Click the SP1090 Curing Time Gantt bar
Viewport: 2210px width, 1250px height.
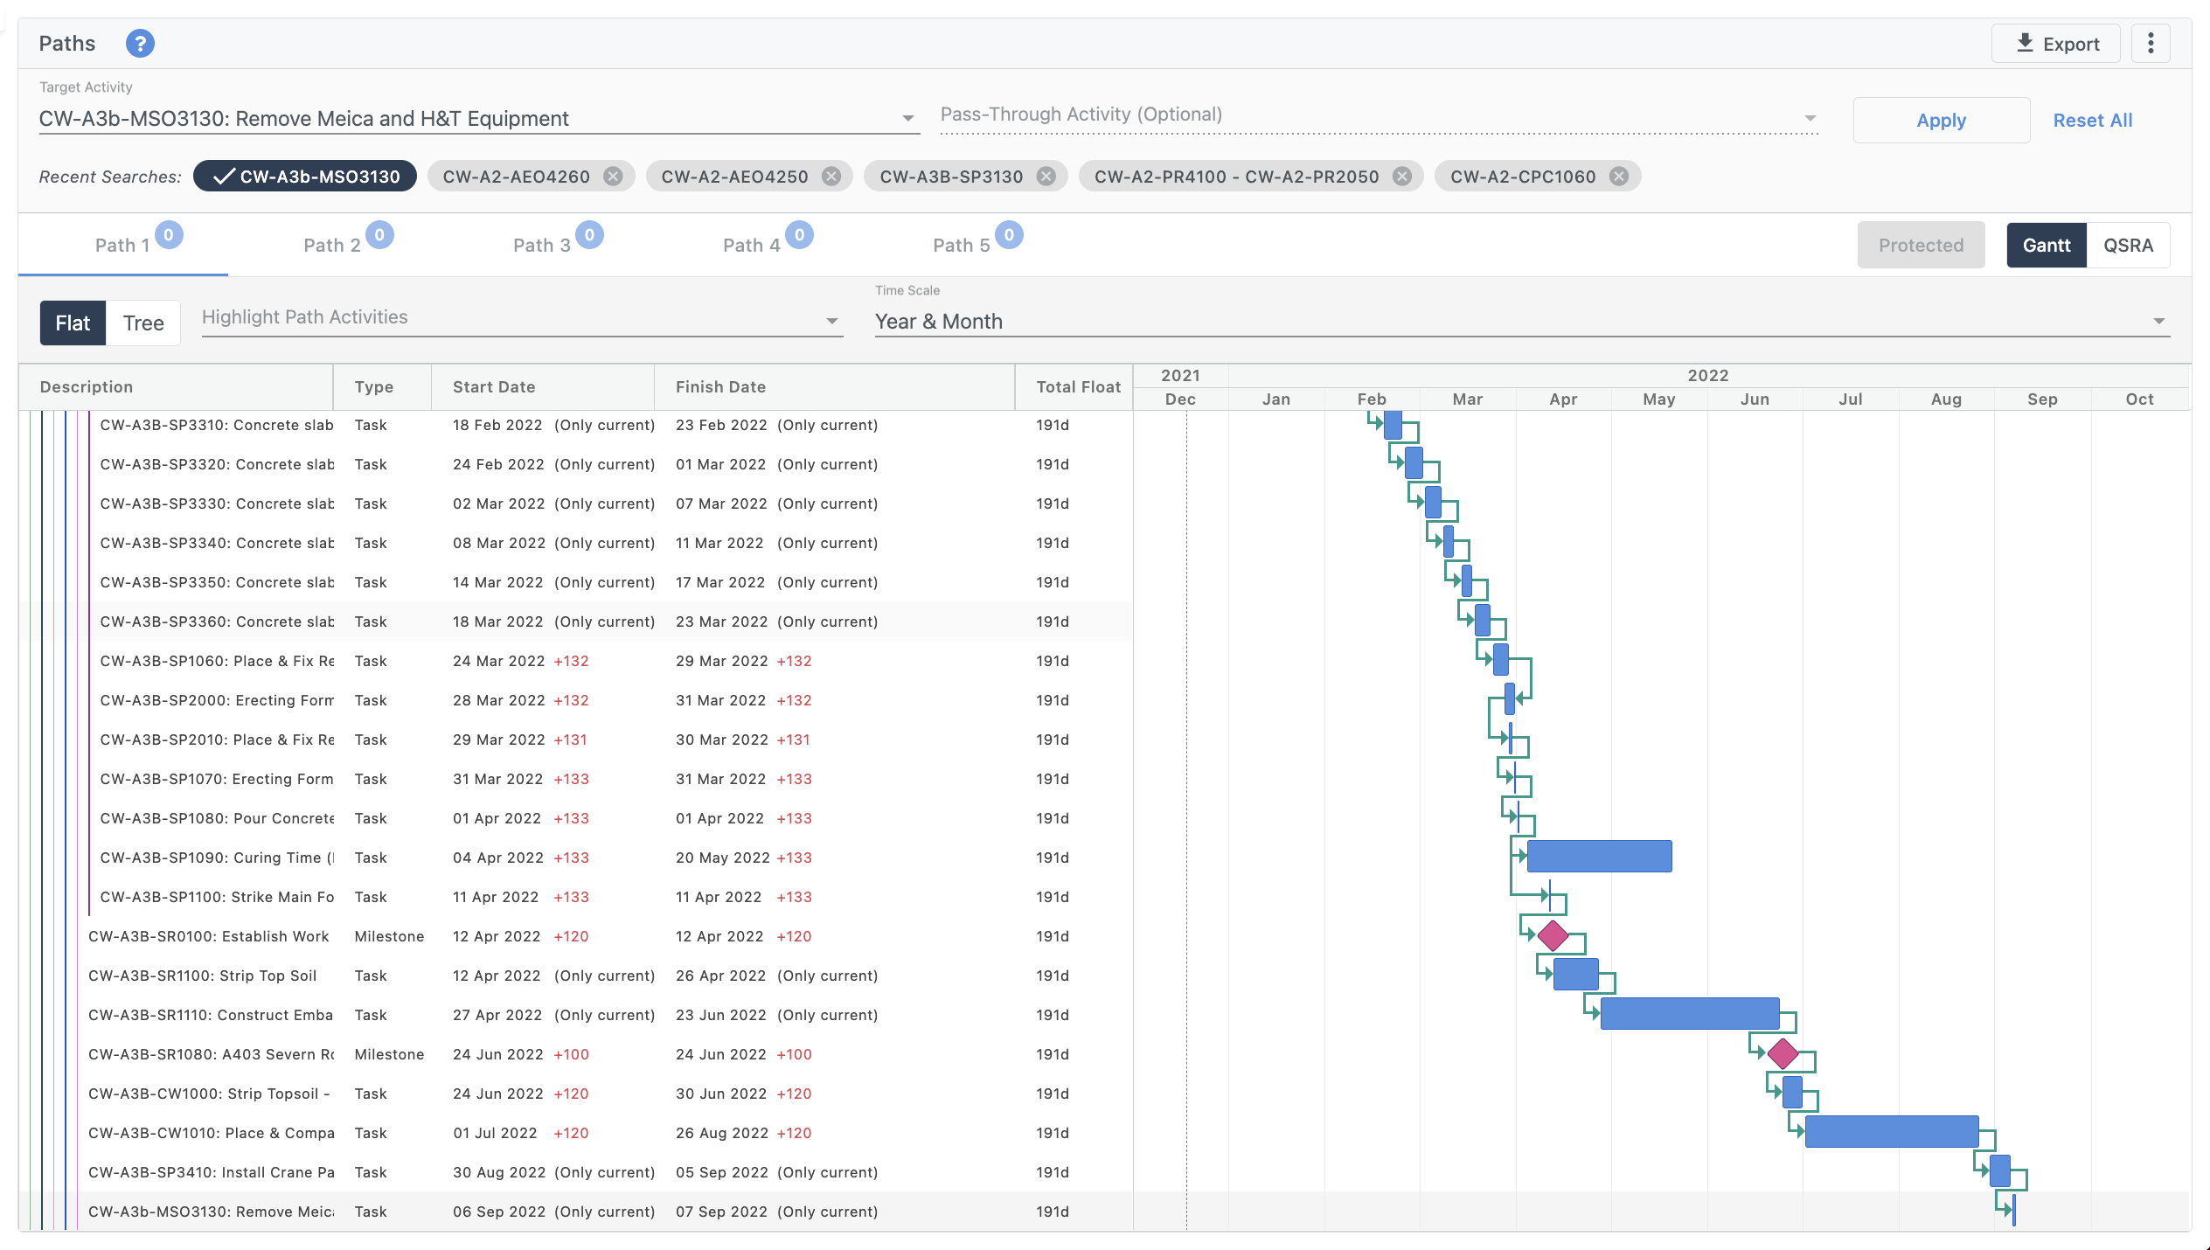[x=1599, y=857]
